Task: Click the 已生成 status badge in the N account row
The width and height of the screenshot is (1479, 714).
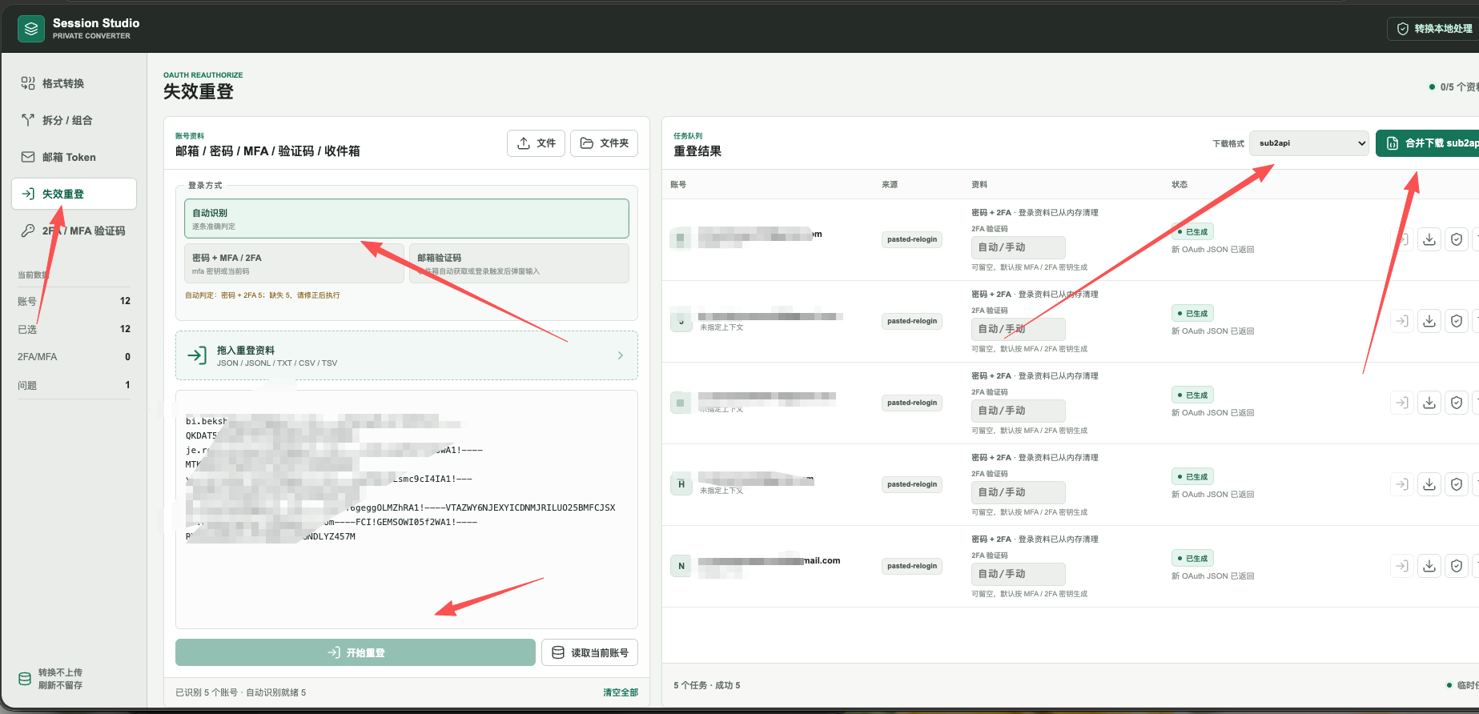Action: pyautogui.click(x=1193, y=558)
